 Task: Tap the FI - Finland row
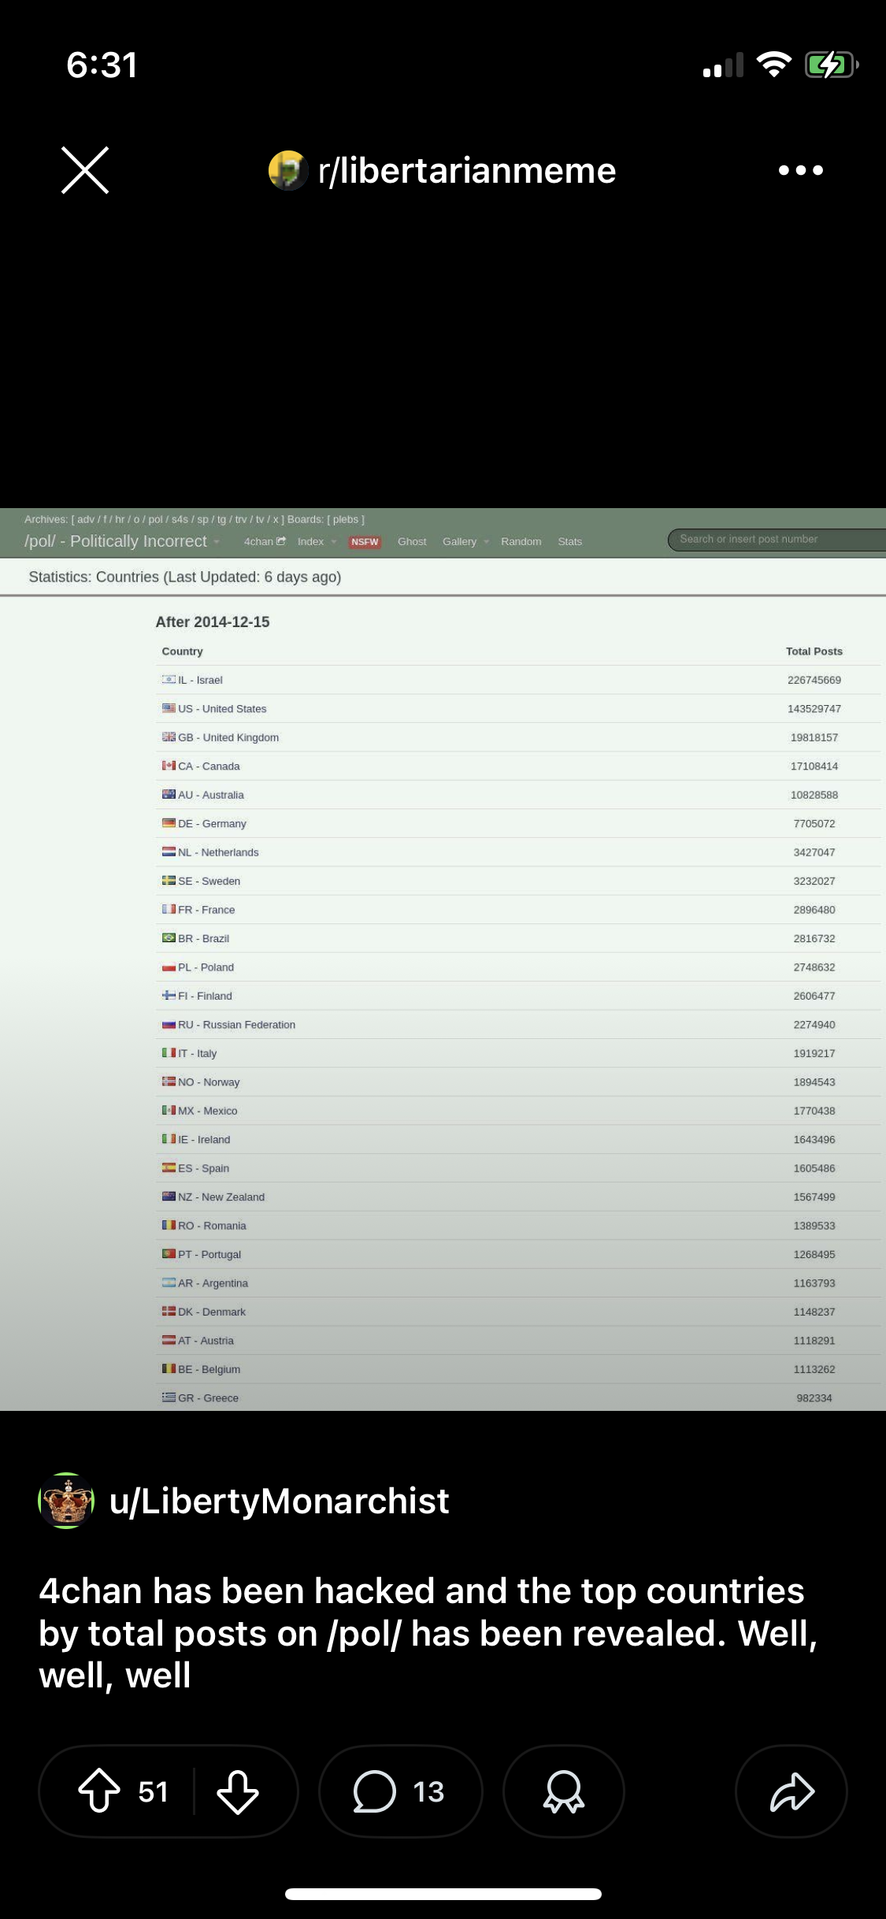click(x=518, y=997)
